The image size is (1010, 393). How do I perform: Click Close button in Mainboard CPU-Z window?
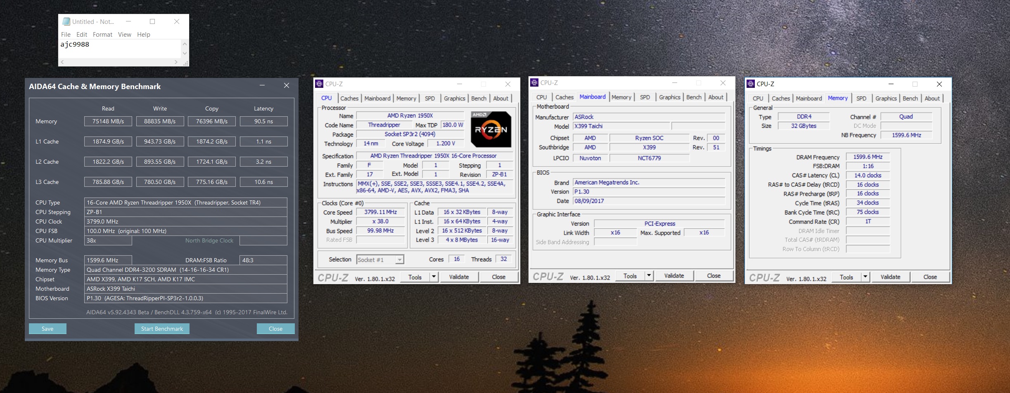point(714,275)
